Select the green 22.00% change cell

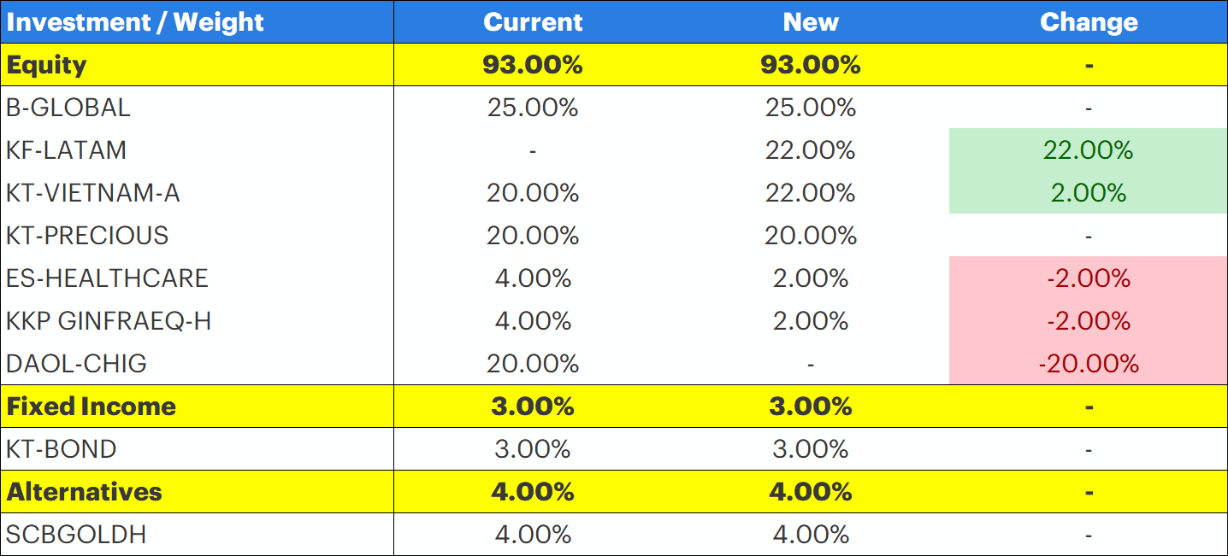[1088, 150]
